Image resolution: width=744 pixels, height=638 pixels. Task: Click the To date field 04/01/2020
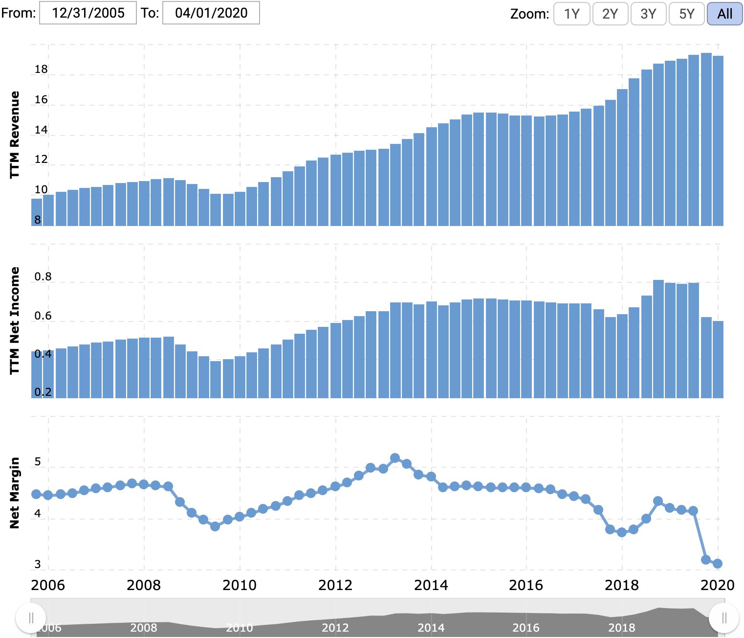(x=211, y=13)
